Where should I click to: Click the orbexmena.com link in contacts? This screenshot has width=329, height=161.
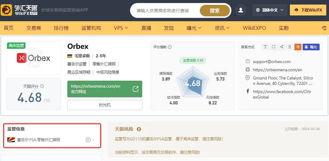277,70
